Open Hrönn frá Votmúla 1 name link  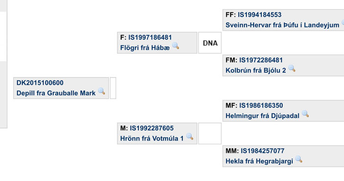point(152,139)
